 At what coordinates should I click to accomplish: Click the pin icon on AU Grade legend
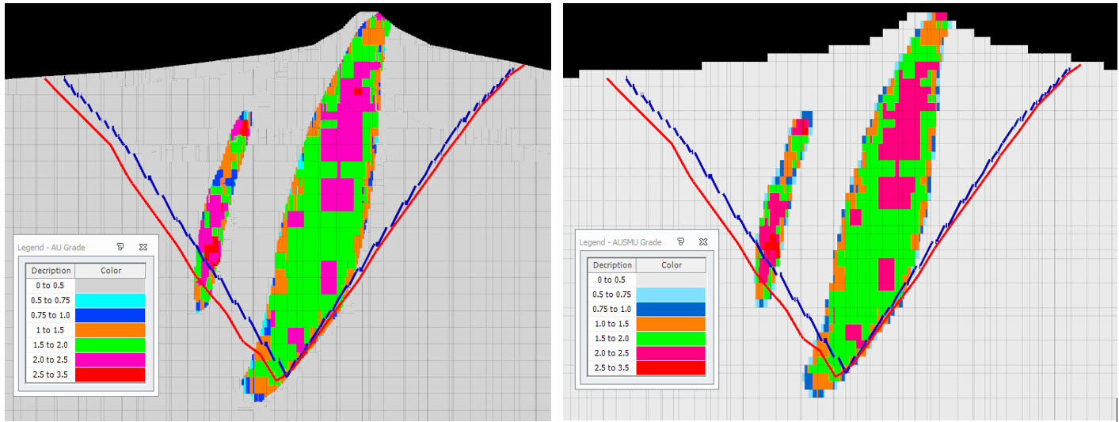coord(121,247)
